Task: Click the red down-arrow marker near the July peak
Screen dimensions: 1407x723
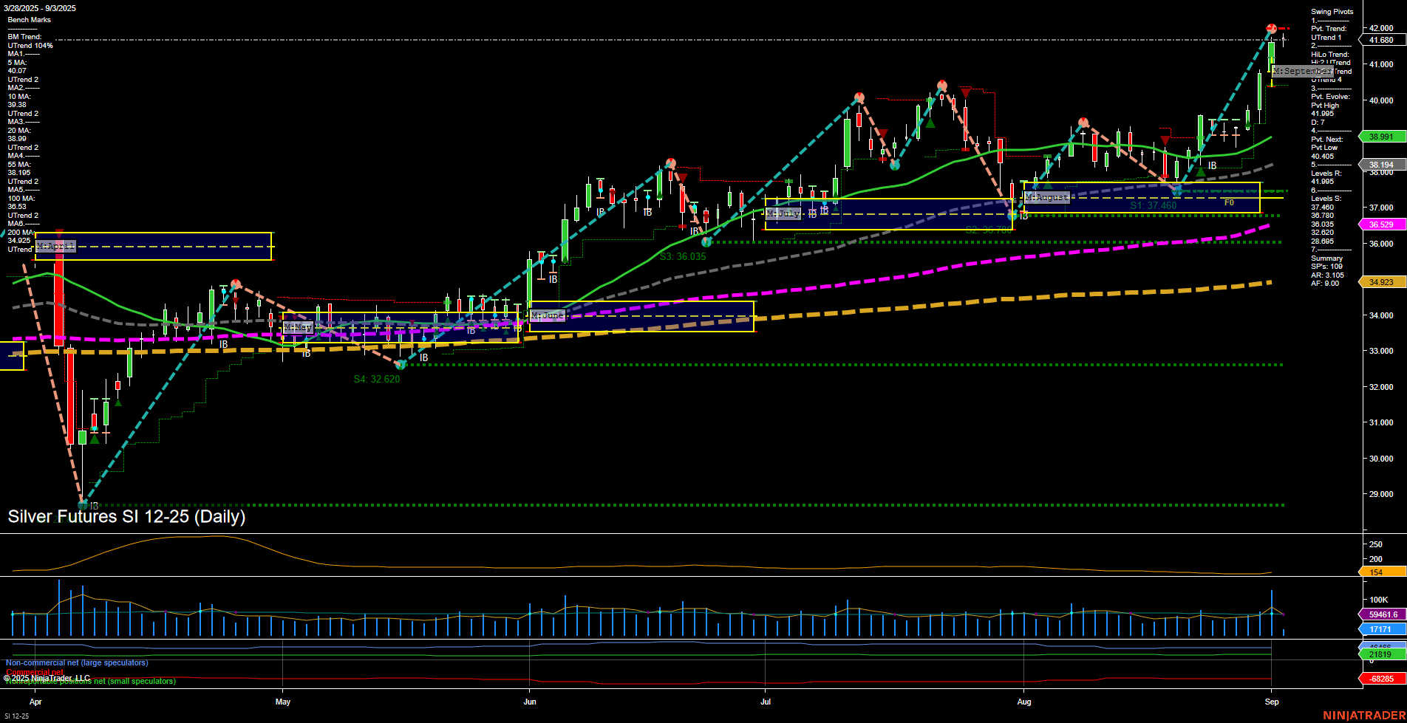Action: pyautogui.click(x=966, y=94)
